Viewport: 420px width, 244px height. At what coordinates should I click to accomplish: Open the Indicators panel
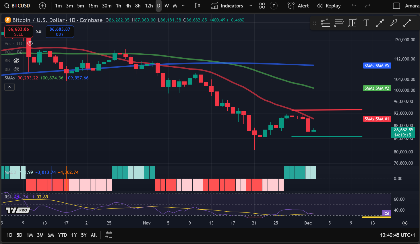click(x=227, y=6)
